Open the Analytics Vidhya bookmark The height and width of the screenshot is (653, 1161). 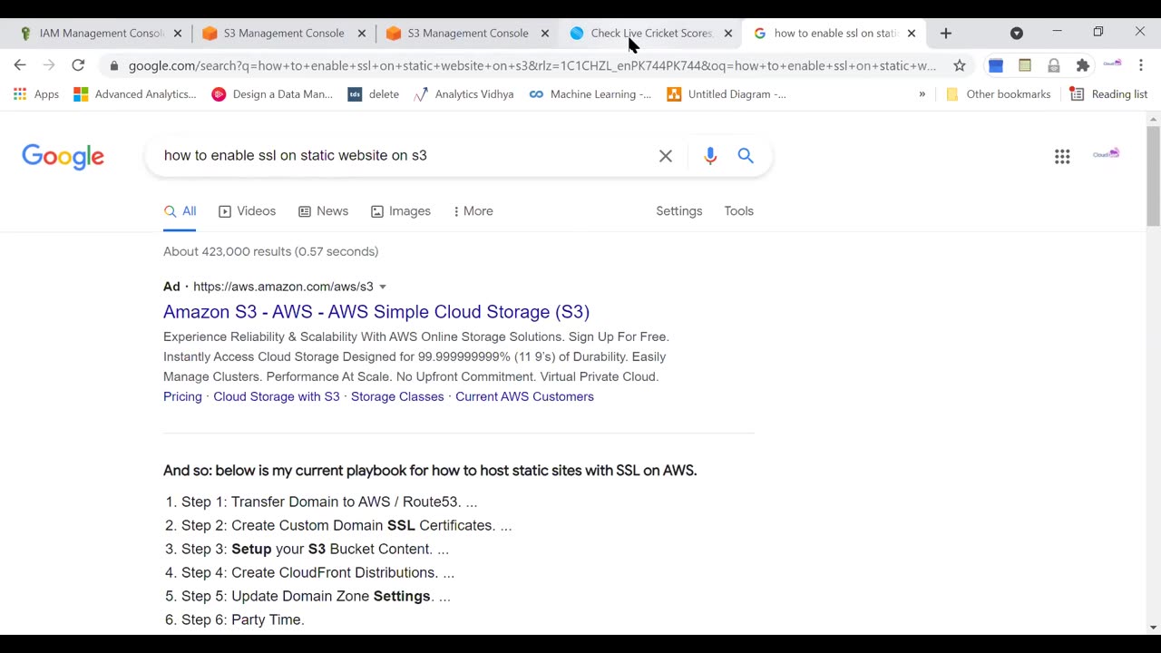pyautogui.click(x=463, y=94)
